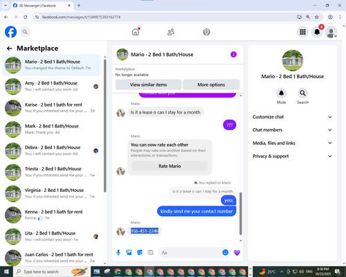Open Kenna - 2 bed 1 bath for rent chat

pyautogui.click(x=51, y=215)
